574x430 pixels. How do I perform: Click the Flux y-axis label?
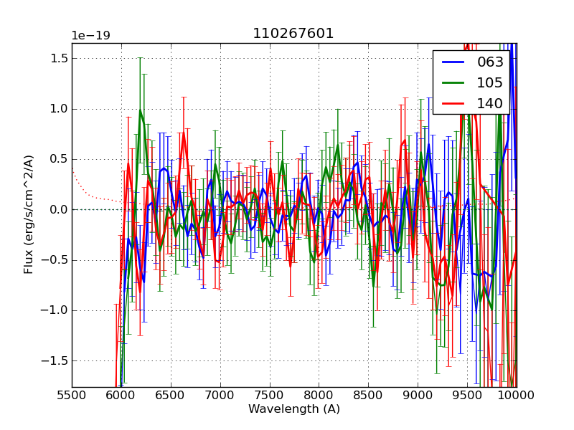click(29, 215)
